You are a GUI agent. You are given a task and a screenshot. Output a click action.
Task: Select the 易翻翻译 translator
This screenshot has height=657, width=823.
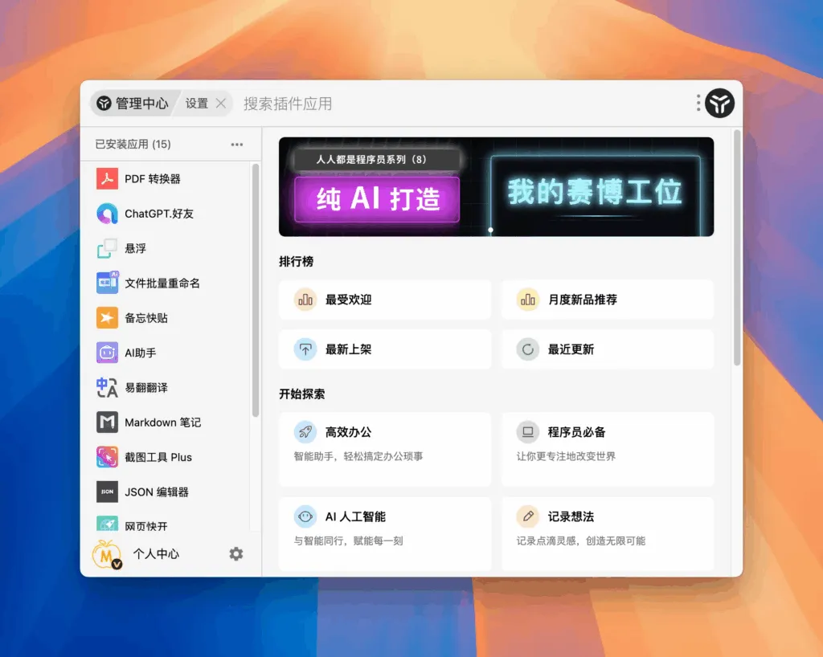click(145, 387)
